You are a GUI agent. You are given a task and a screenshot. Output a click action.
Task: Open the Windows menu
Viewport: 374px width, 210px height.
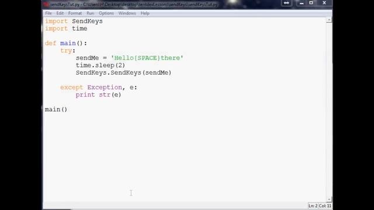click(127, 13)
